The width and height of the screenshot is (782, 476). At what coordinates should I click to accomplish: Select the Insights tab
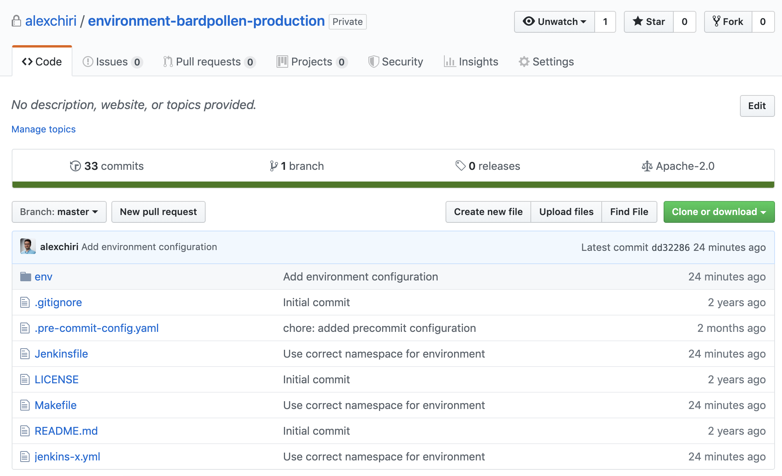471,62
